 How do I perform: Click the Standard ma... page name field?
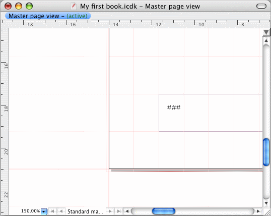click(85, 211)
